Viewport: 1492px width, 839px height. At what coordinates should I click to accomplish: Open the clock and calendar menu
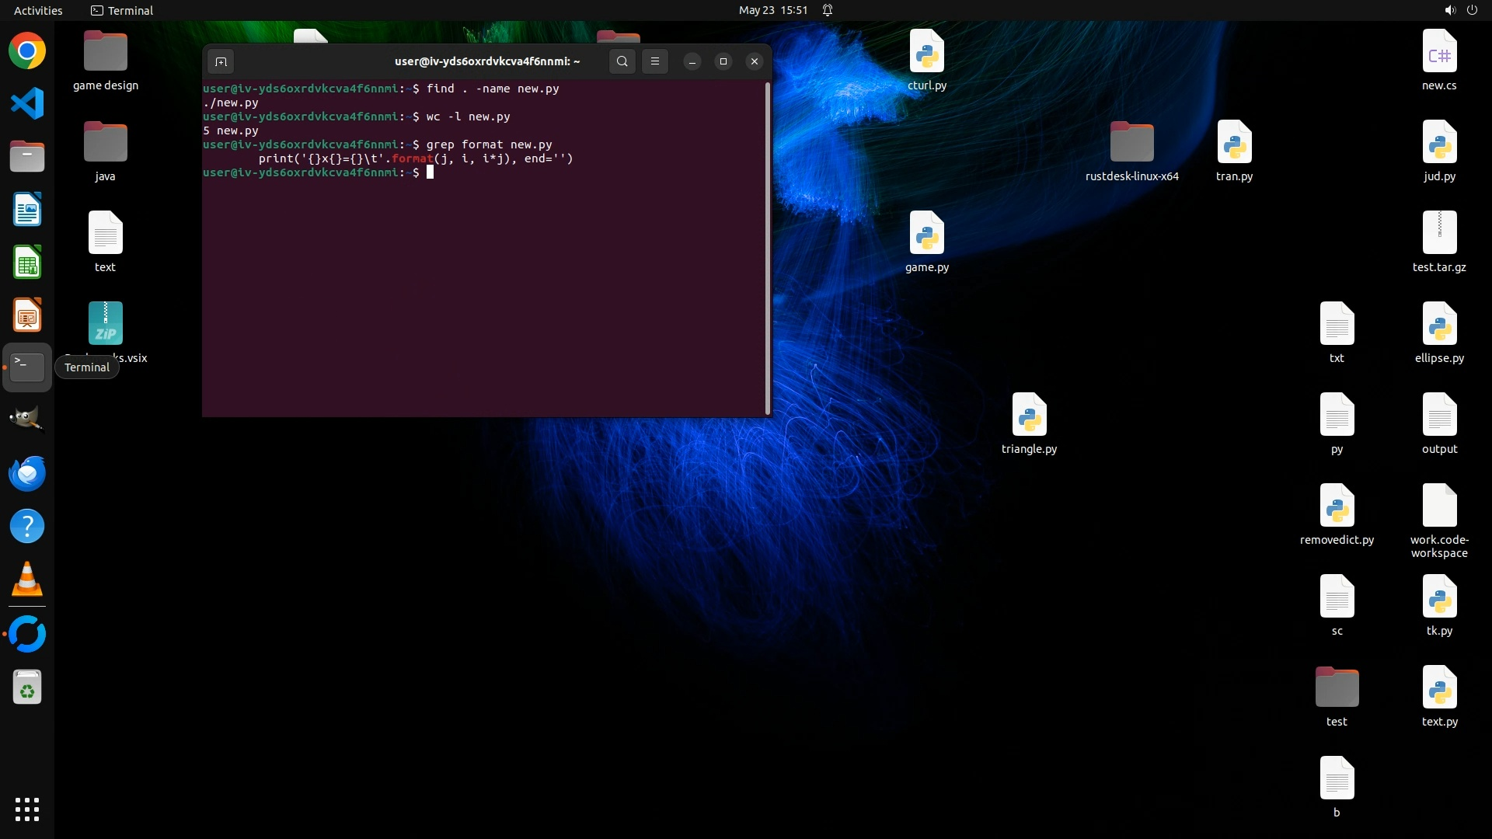[772, 10]
